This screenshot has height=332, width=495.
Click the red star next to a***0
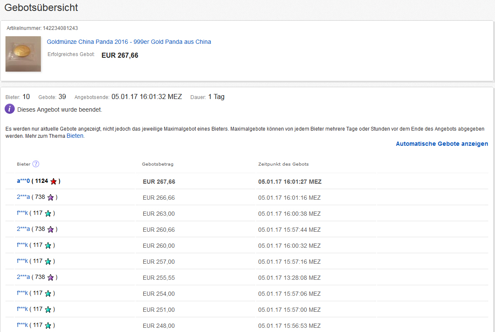coord(54,182)
